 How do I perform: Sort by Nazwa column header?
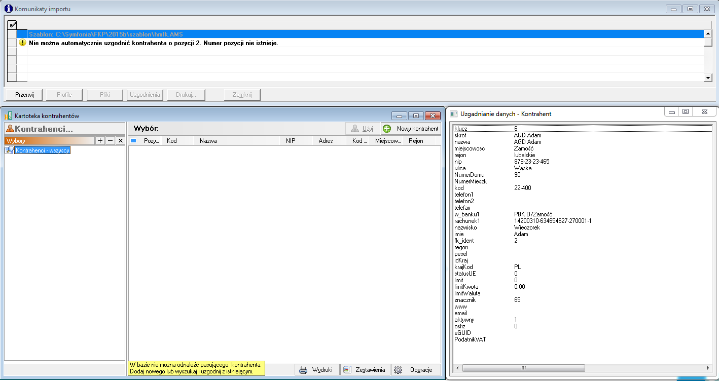point(236,141)
